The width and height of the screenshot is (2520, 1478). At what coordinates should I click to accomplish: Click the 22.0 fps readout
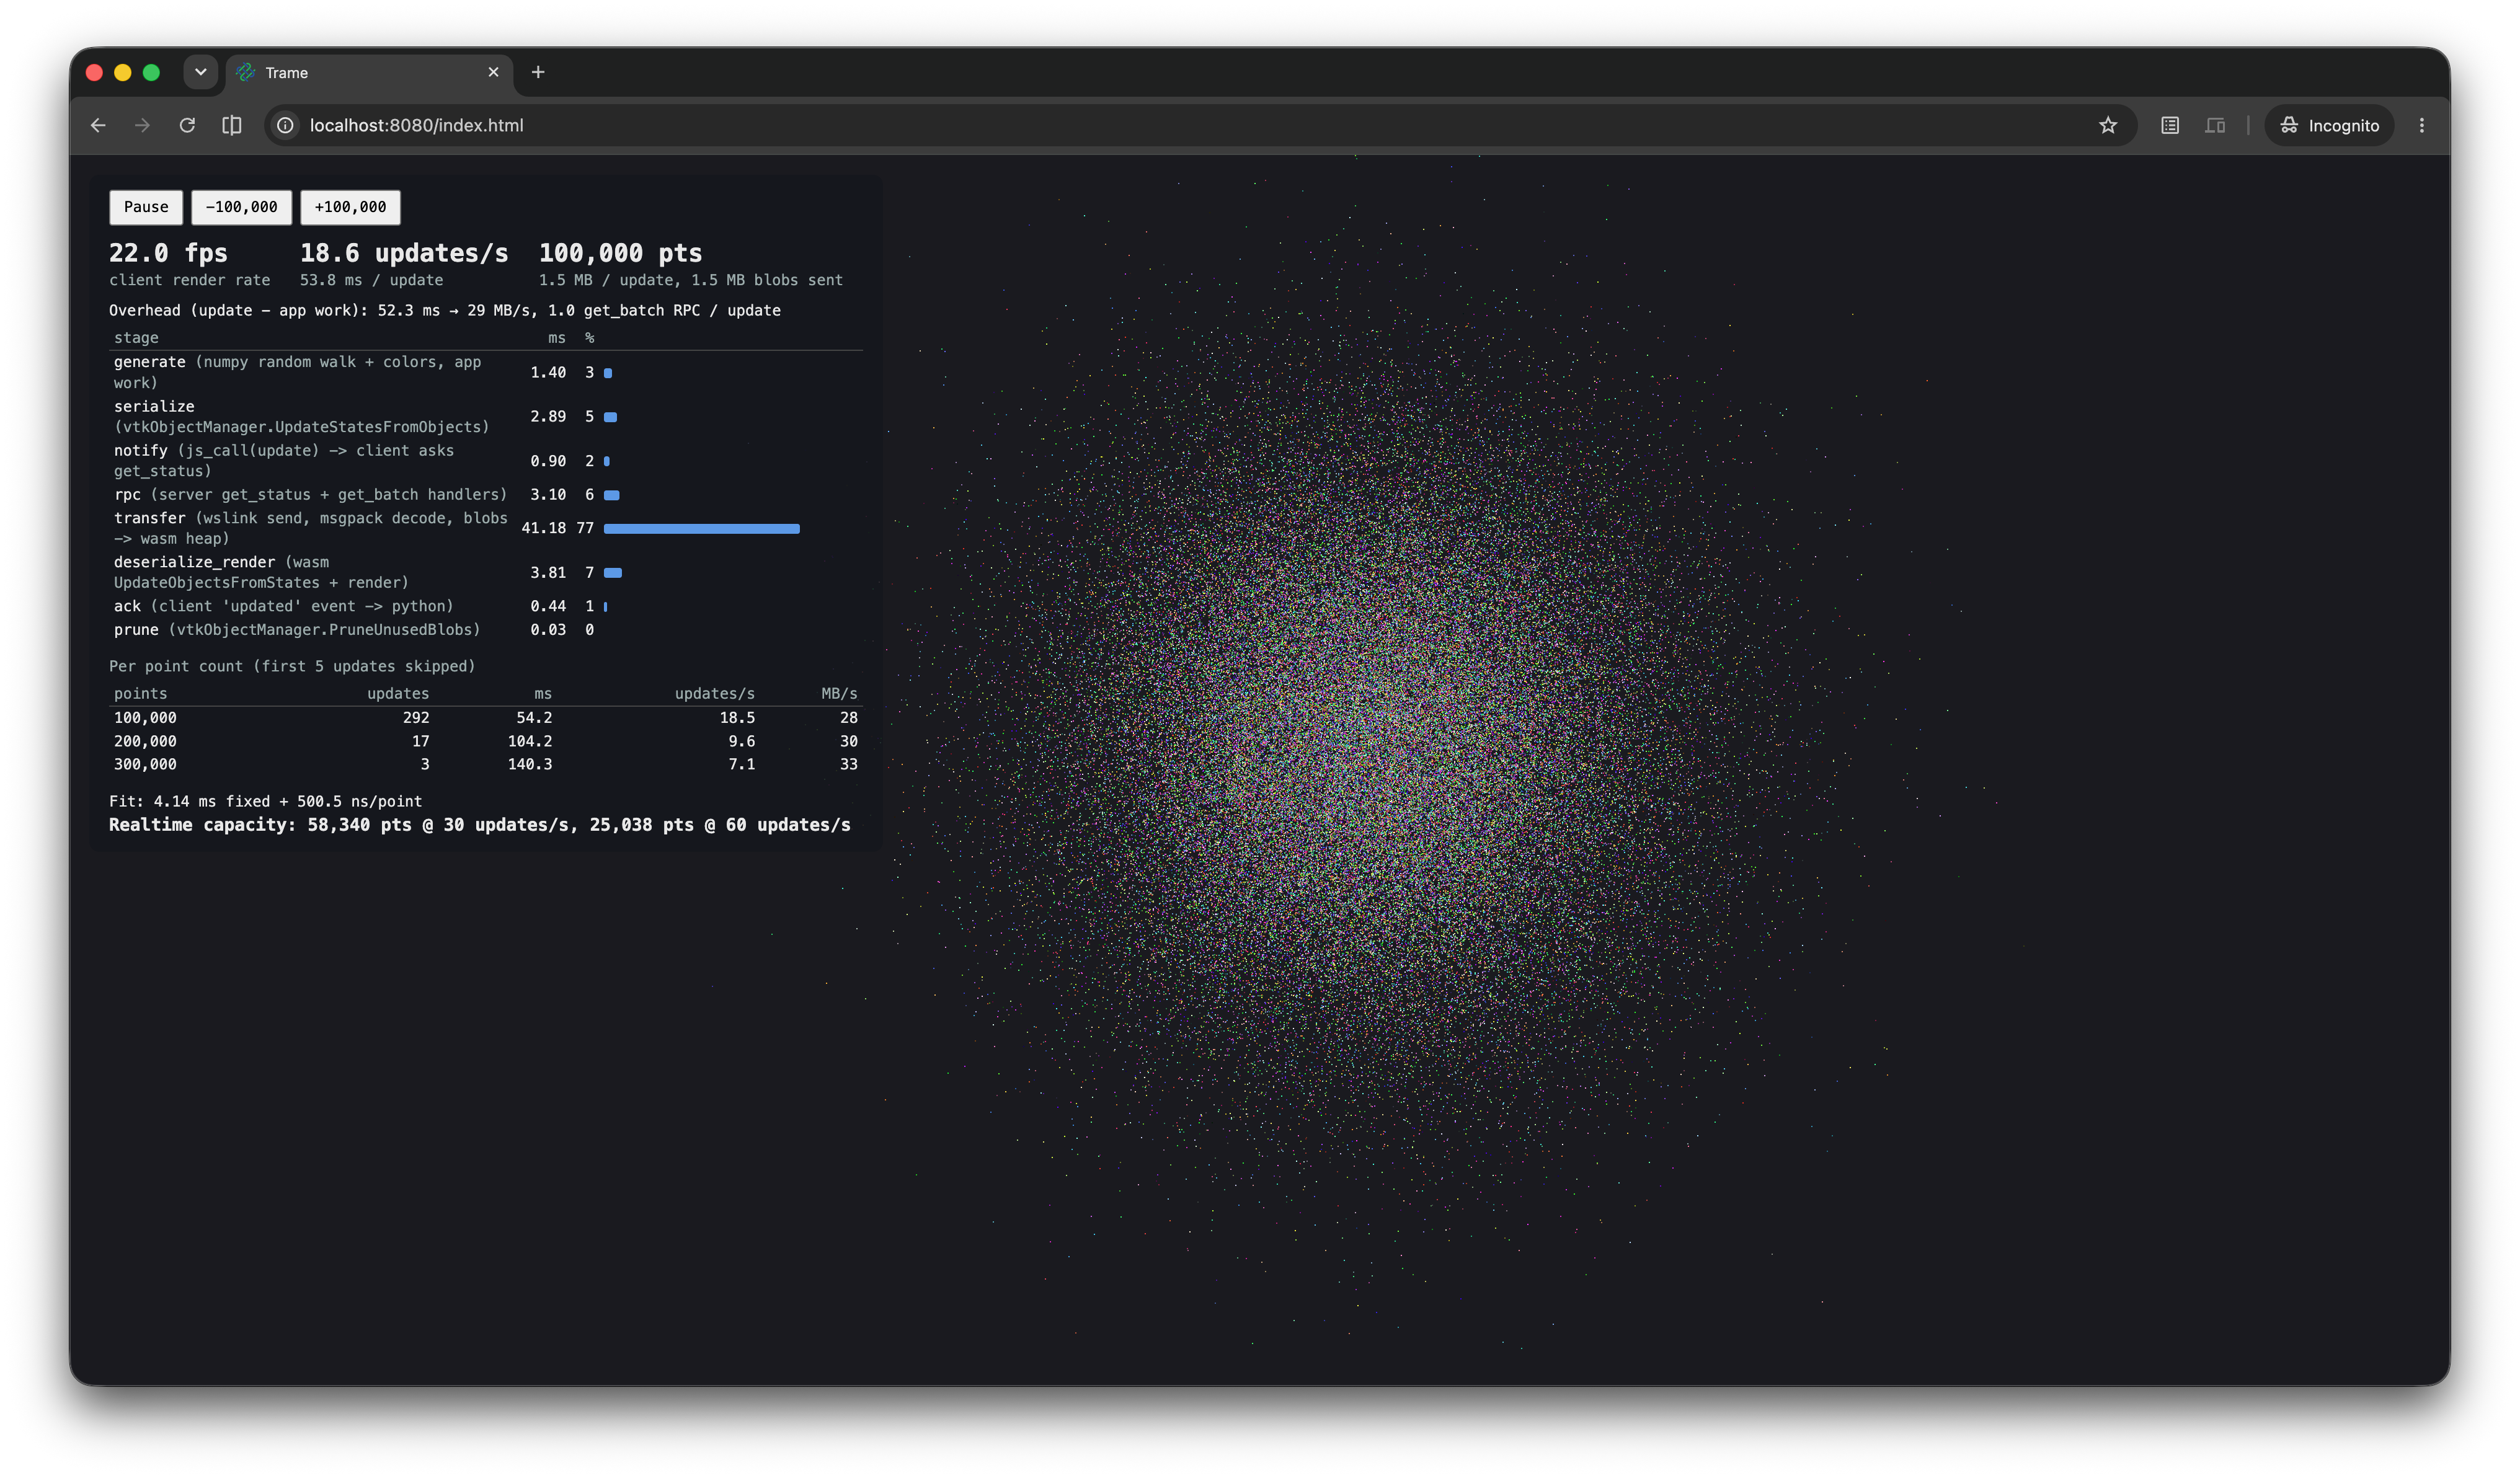coord(168,253)
